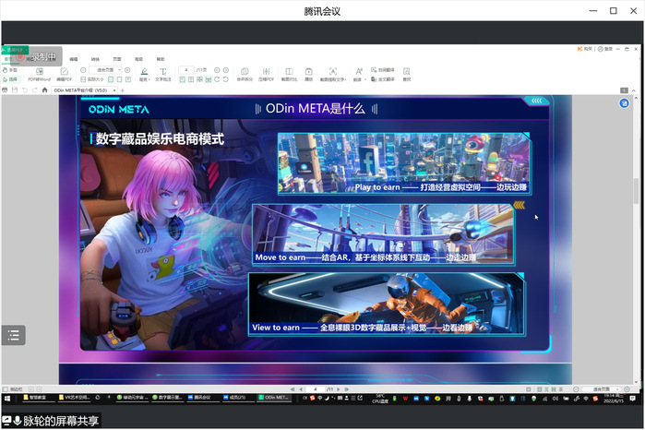
Task: Jump to last page in bottom bar
Action: [x=346, y=389]
